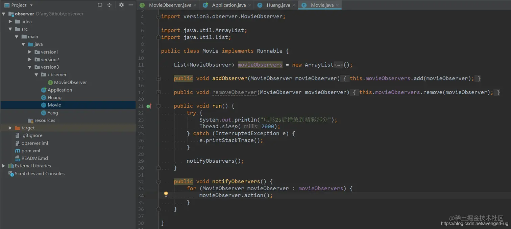This screenshot has width=511, height=229.
Task: Click the locate/scroll-from-source target icon
Action: (100, 5)
